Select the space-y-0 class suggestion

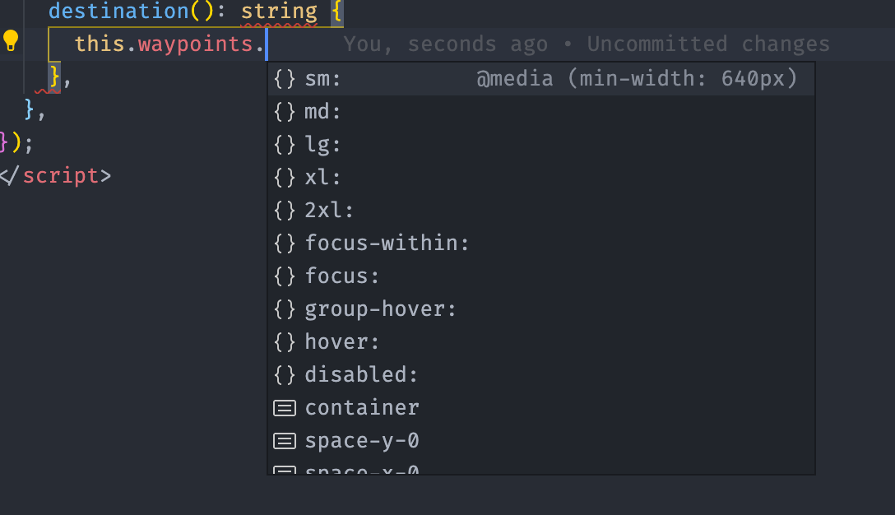coord(541,441)
